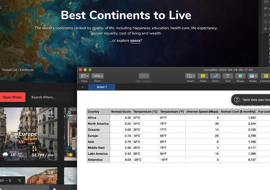The image size is (270, 190).
Task: Toggle the fourth checked checkbox in right panel
Action: coord(265,29)
